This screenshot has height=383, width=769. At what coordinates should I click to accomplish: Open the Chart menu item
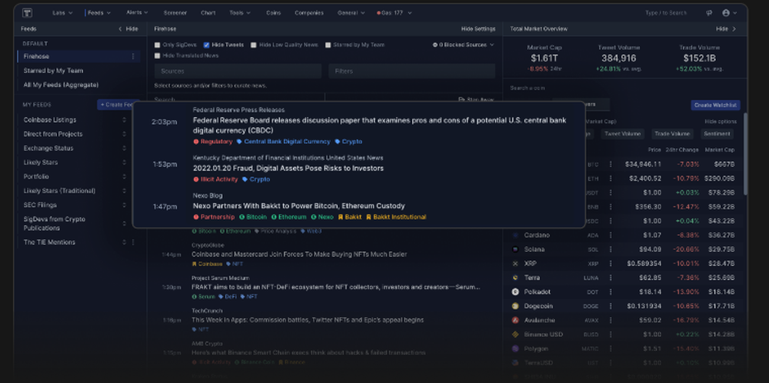coord(208,13)
